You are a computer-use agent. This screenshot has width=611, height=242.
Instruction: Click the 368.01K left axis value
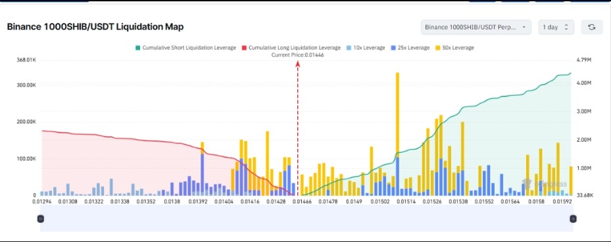[26, 60]
